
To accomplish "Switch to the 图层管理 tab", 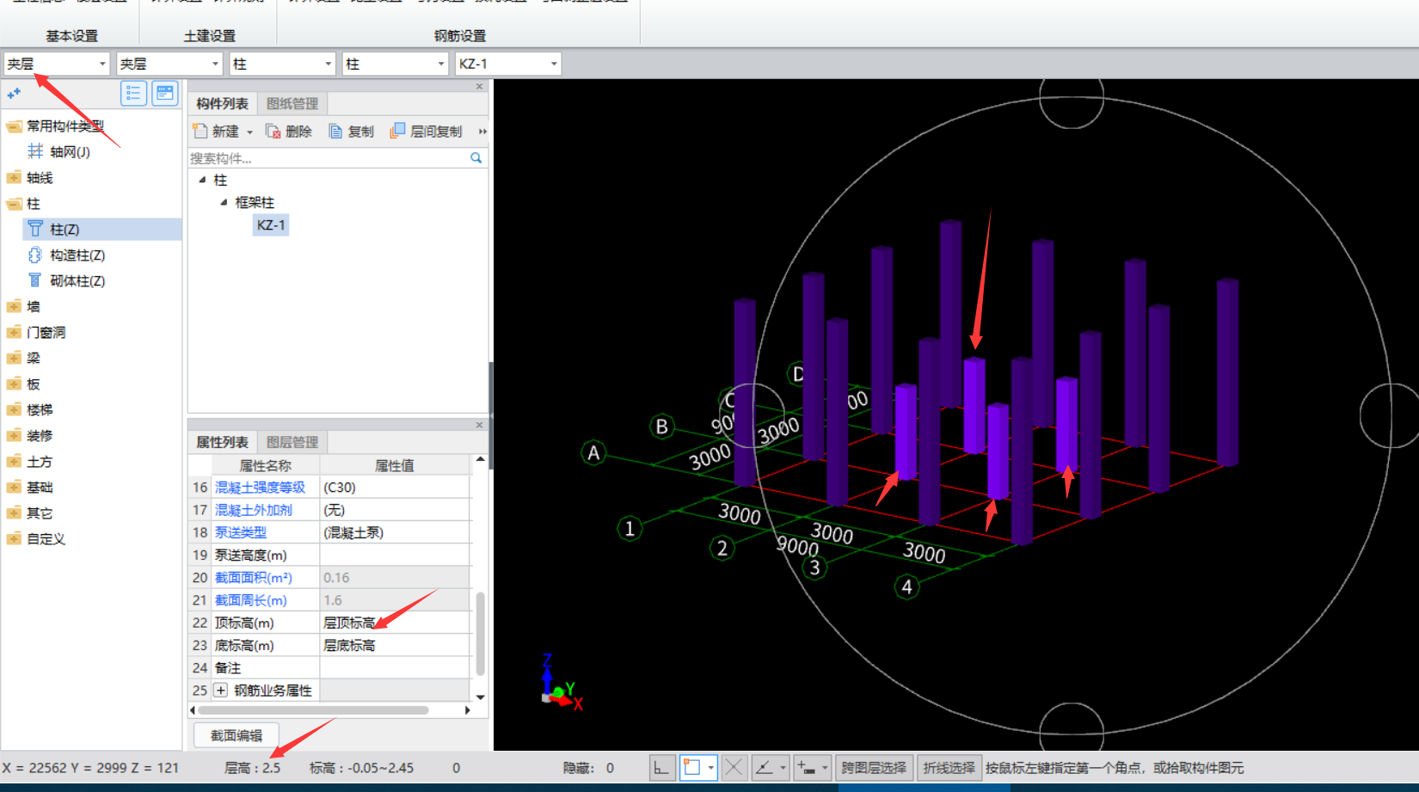I will 292,442.
